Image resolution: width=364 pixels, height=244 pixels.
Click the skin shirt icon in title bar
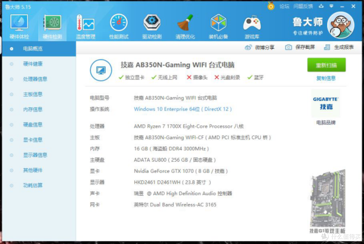(x=321, y=6)
